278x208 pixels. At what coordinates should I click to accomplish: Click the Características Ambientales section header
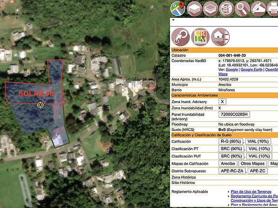(224, 95)
